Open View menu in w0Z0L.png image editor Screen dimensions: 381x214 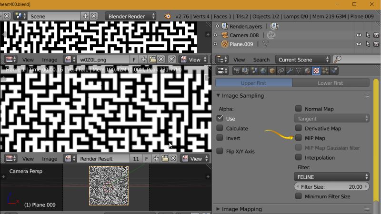pos(28,60)
